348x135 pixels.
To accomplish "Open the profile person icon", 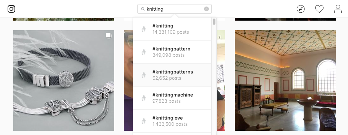I will tap(338, 9).
